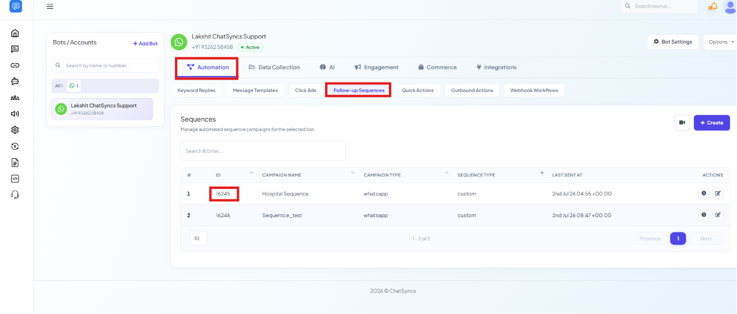Screen dimensions: 737x314
Task: Focus the Search & Enter sequences field
Action: pos(263,151)
